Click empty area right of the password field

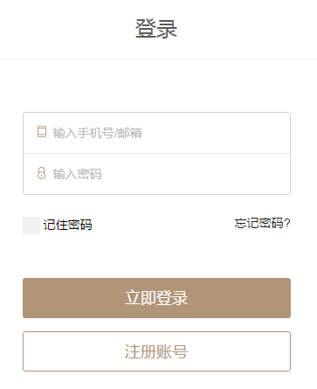click(195, 174)
